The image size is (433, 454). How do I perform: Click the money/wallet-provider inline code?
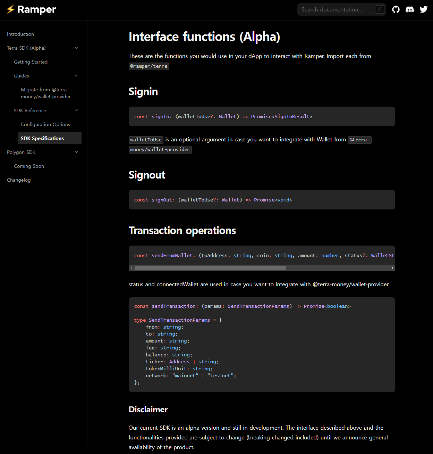(x=160, y=149)
